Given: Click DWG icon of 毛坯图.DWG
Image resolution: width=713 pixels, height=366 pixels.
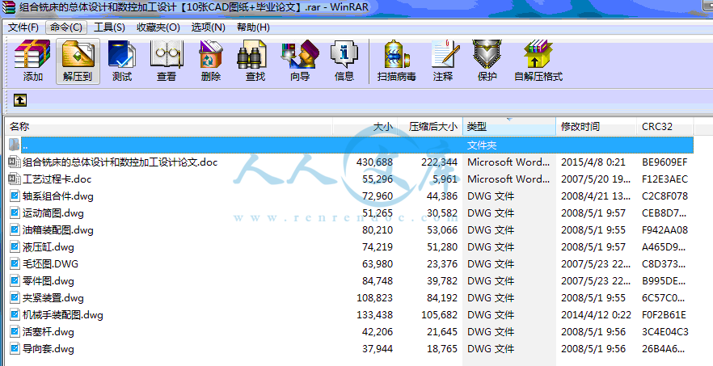Looking at the screenshot, I should (x=15, y=264).
